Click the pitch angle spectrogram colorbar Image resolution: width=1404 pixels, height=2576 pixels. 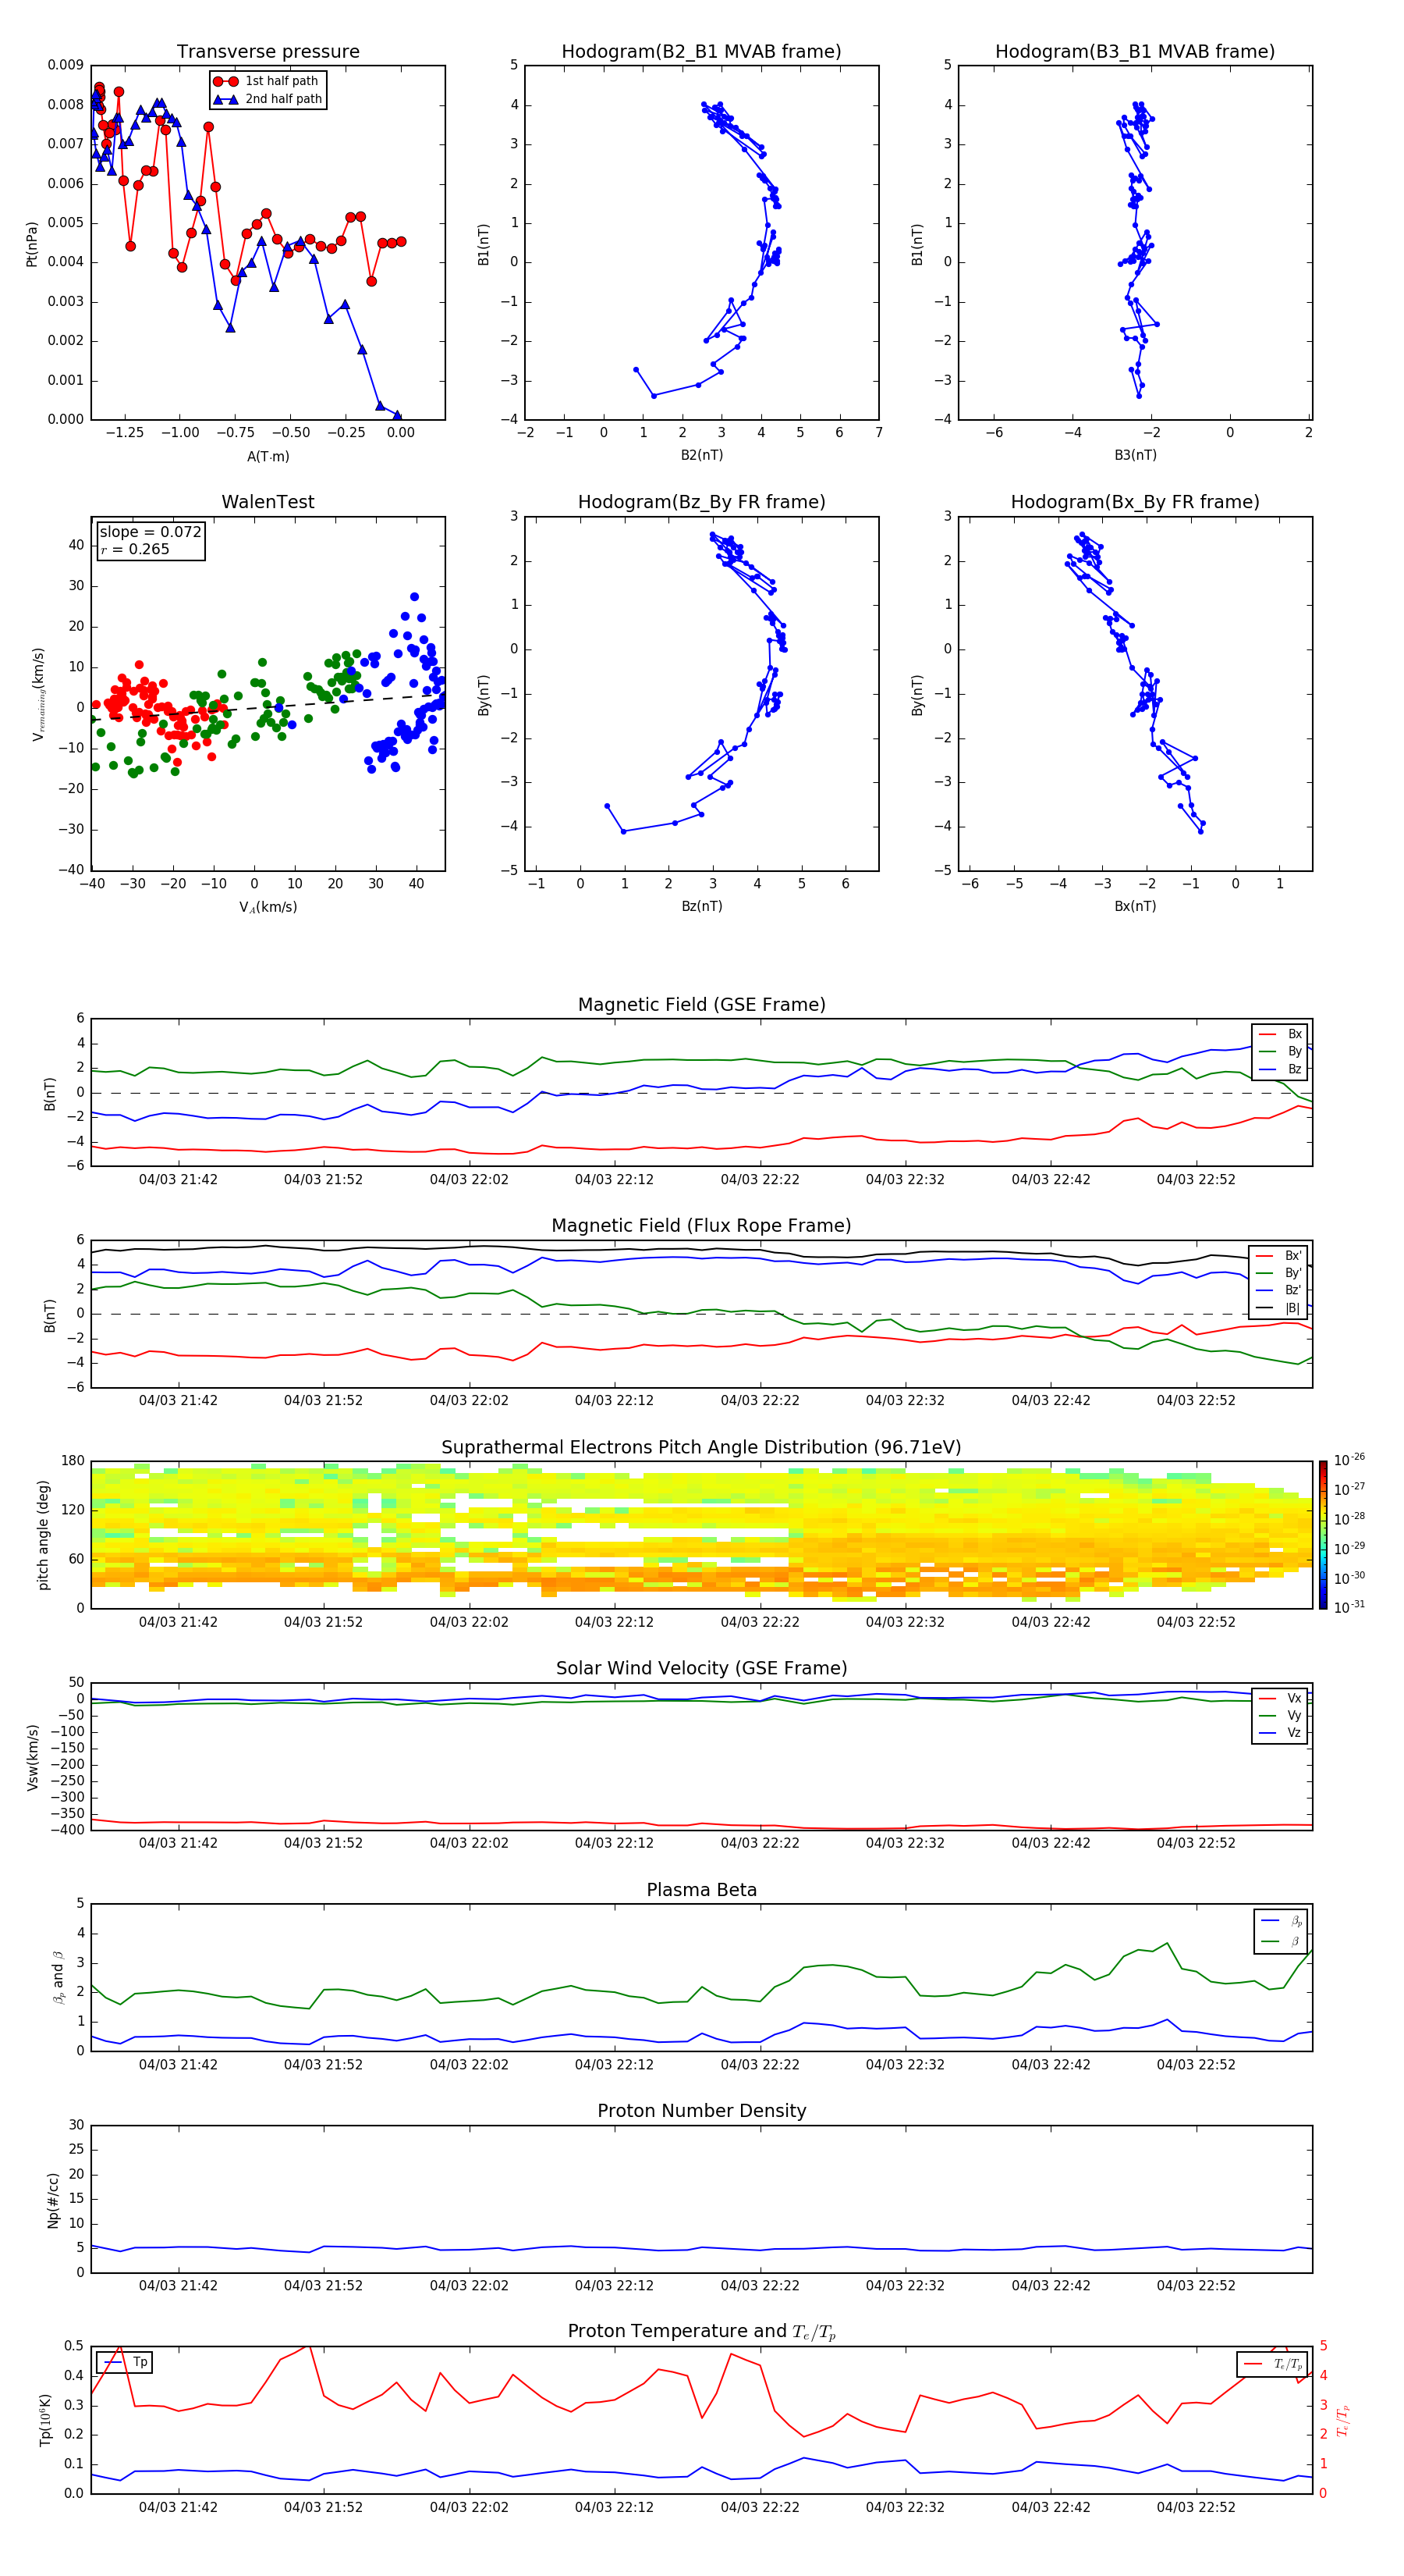(1323, 1535)
